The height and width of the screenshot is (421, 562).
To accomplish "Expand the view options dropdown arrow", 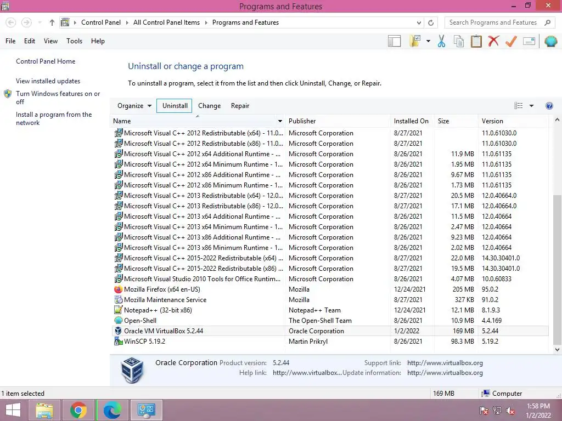I will pyautogui.click(x=531, y=106).
